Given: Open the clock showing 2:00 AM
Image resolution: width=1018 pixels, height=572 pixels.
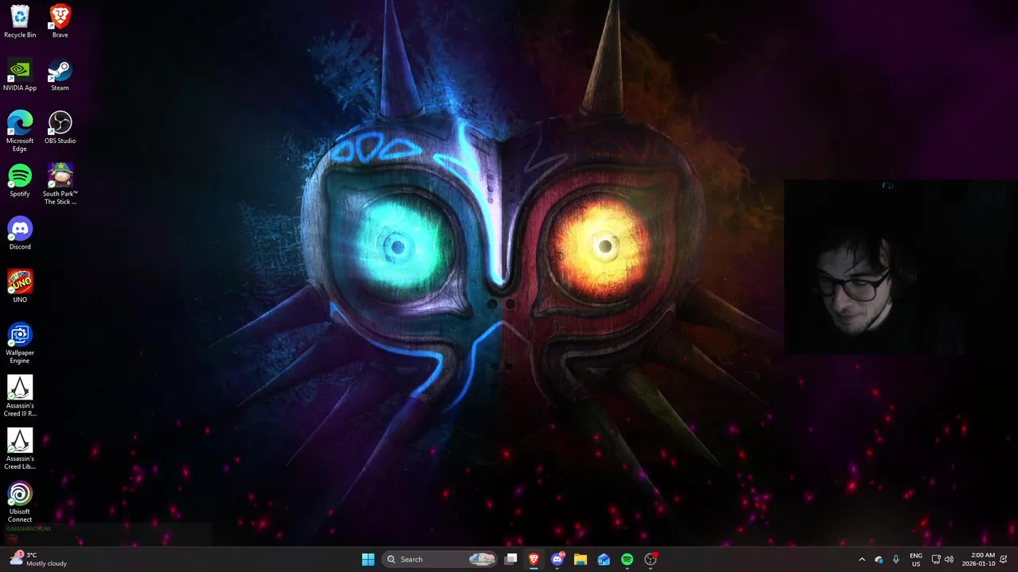Looking at the screenshot, I should coord(978,559).
